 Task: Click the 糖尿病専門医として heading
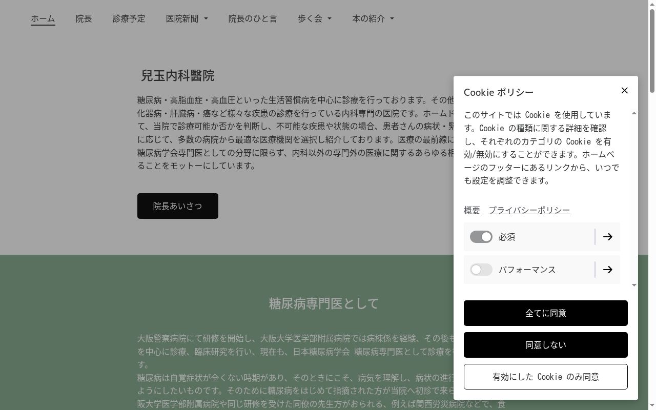pos(324,303)
